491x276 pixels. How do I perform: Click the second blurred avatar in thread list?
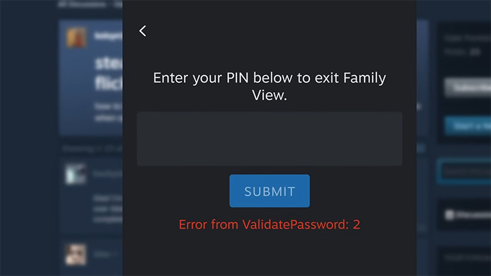click(76, 174)
